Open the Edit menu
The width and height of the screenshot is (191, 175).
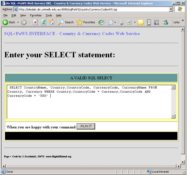(x=14, y=15)
